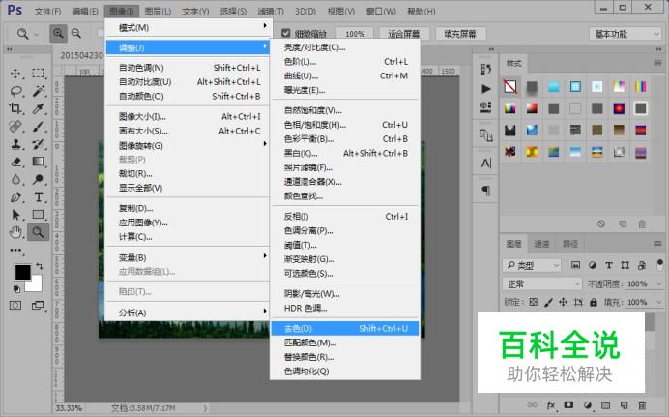Switch to the 路径 tab

(570, 244)
